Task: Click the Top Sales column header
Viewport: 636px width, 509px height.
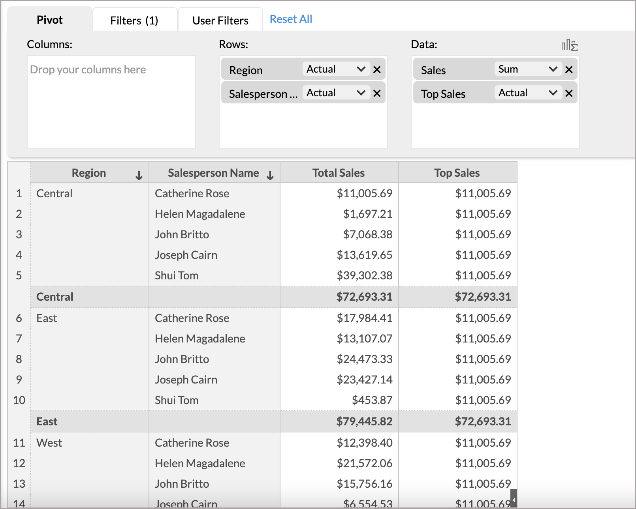Action: click(457, 173)
